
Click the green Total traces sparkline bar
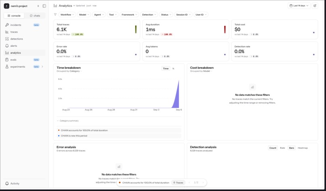tap(136, 29)
